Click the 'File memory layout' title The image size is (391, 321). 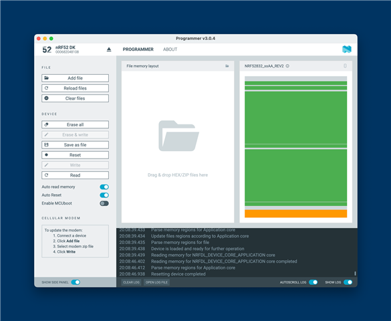[x=142, y=66]
